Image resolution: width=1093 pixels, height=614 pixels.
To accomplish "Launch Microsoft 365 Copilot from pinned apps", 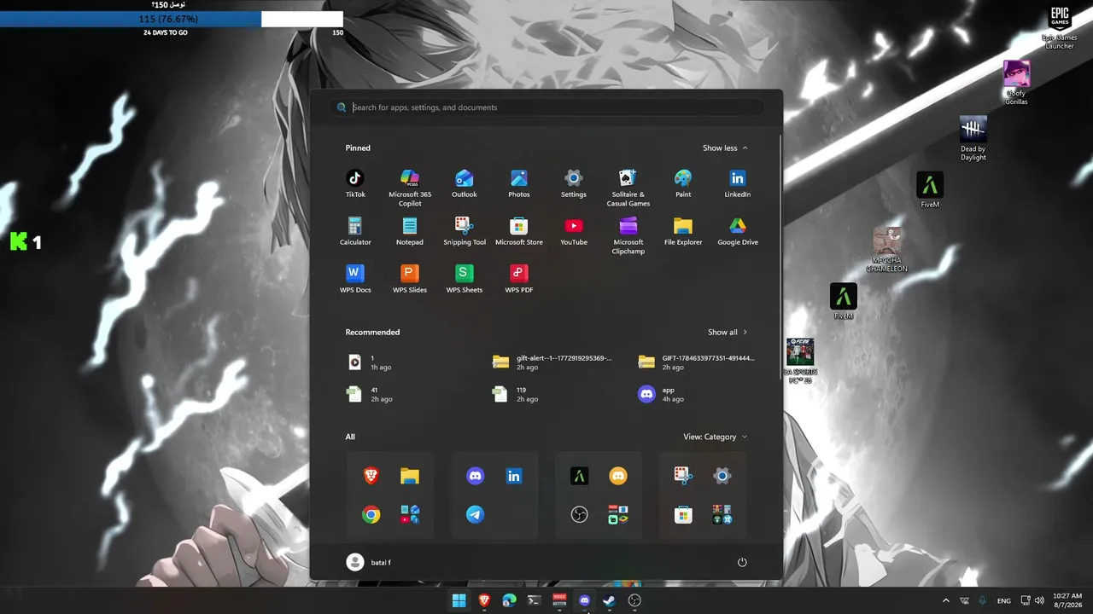I will click(410, 188).
